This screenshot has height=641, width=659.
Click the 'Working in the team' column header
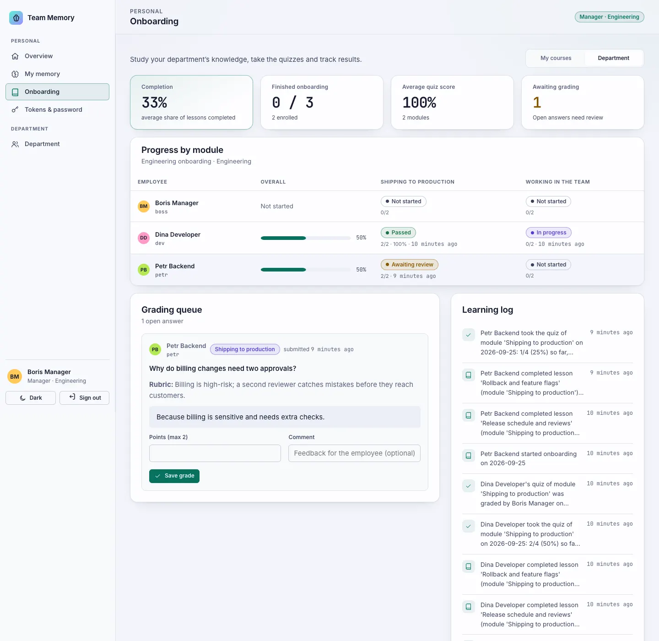(x=558, y=182)
